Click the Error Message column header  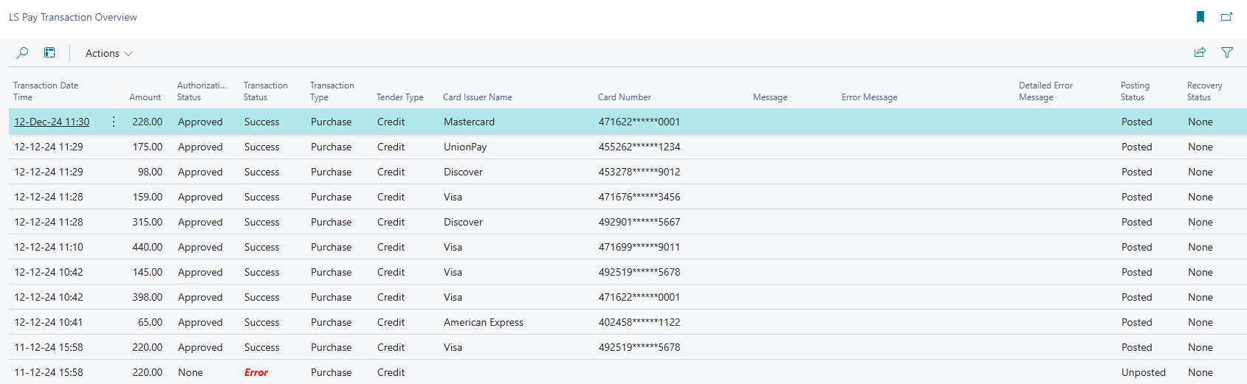click(x=869, y=97)
